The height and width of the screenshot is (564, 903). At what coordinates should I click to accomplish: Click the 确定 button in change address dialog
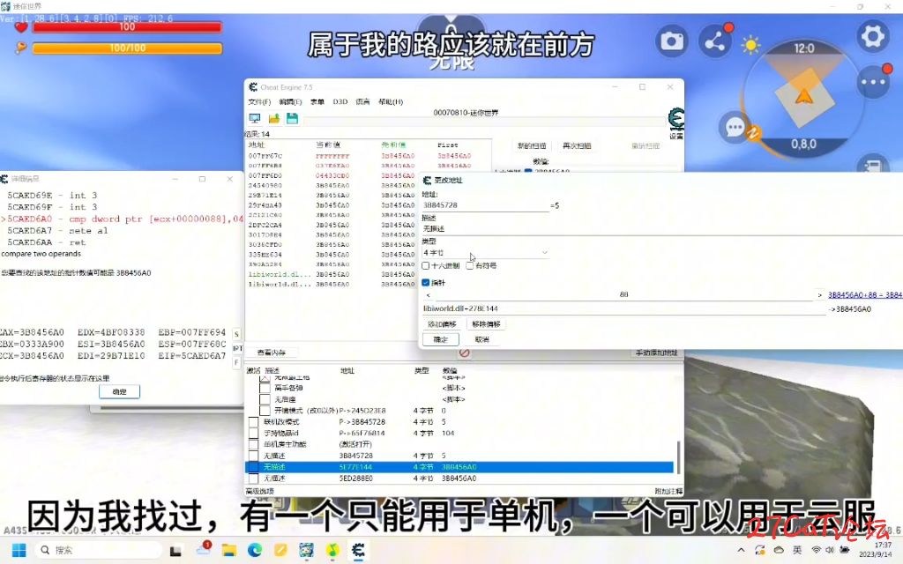pos(441,339)
